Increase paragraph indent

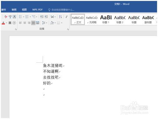(x=46, y=17)
